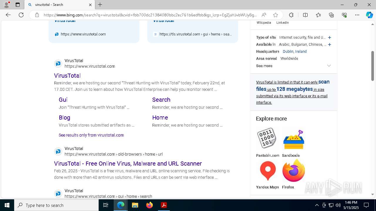Add page to favorites star icon
This screenshot has height=211, width=376.
[275, 15]
